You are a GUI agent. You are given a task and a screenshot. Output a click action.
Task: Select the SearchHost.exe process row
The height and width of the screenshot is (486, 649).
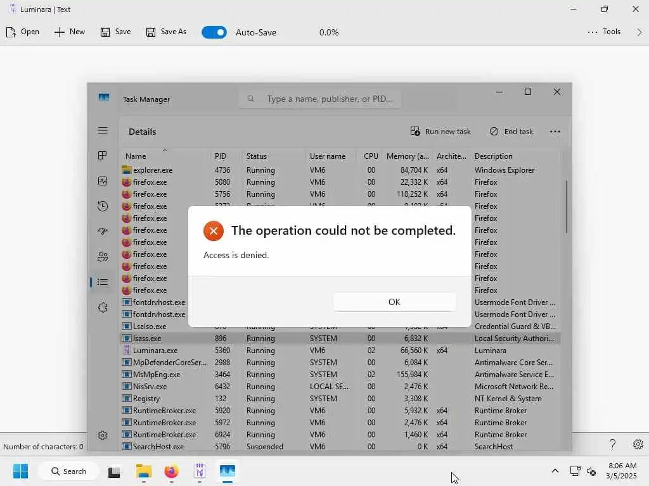340,446
